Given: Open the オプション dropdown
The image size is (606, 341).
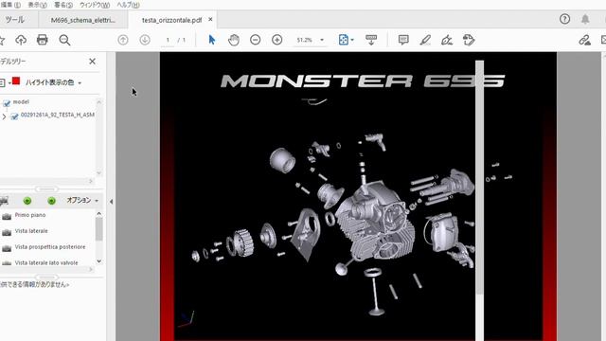Looking at the screenshot, I should coord(82,200).
